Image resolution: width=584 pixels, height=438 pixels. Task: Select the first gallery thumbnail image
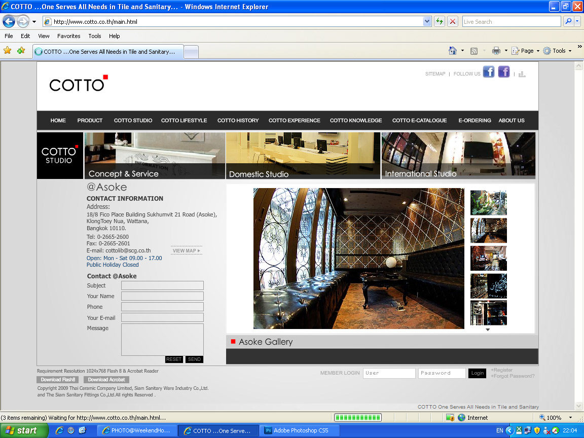488,203
